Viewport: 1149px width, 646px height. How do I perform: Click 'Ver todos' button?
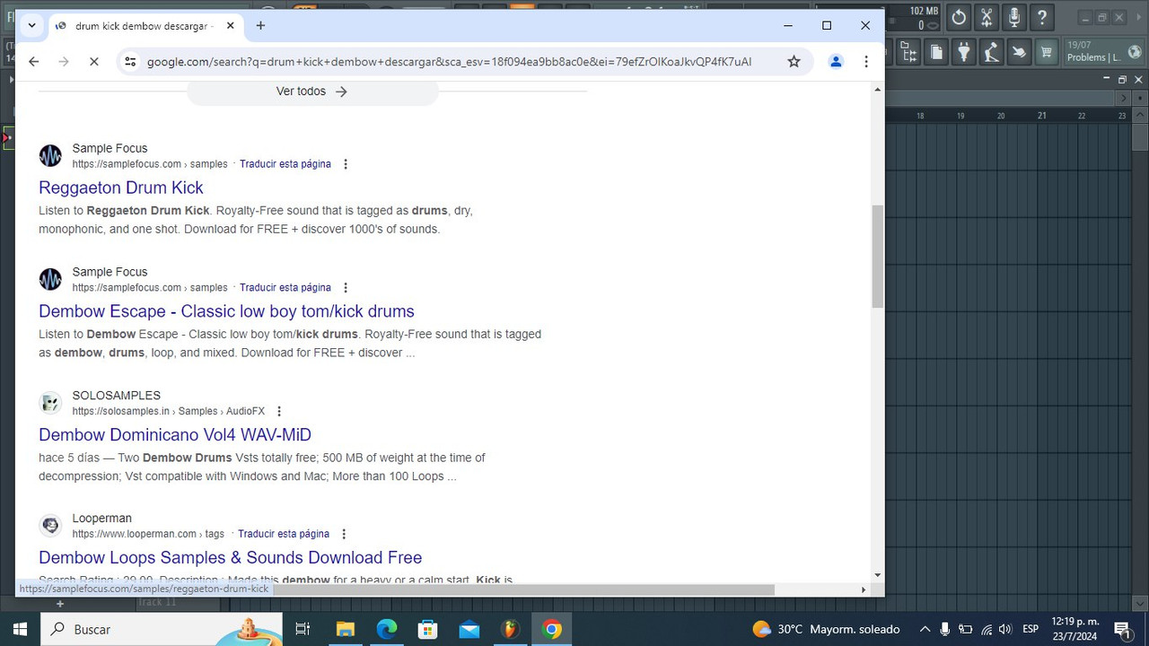click(311, 91)
